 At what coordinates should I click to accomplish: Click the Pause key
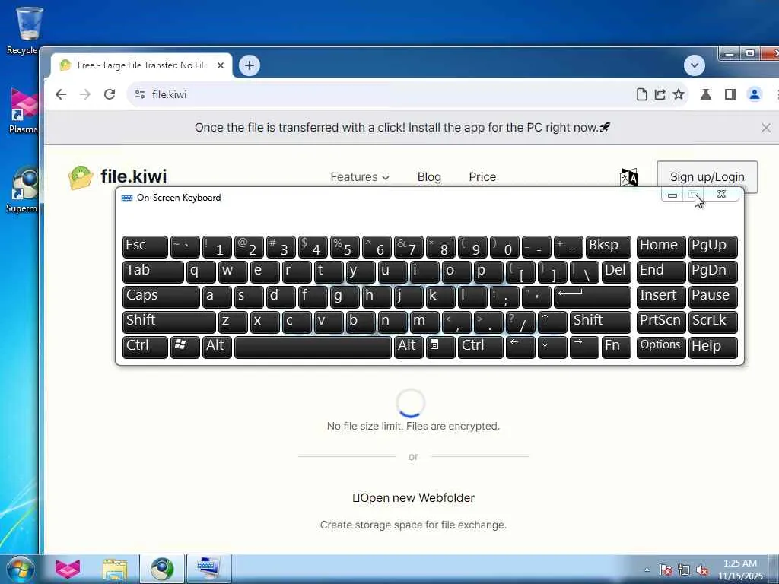712,297
